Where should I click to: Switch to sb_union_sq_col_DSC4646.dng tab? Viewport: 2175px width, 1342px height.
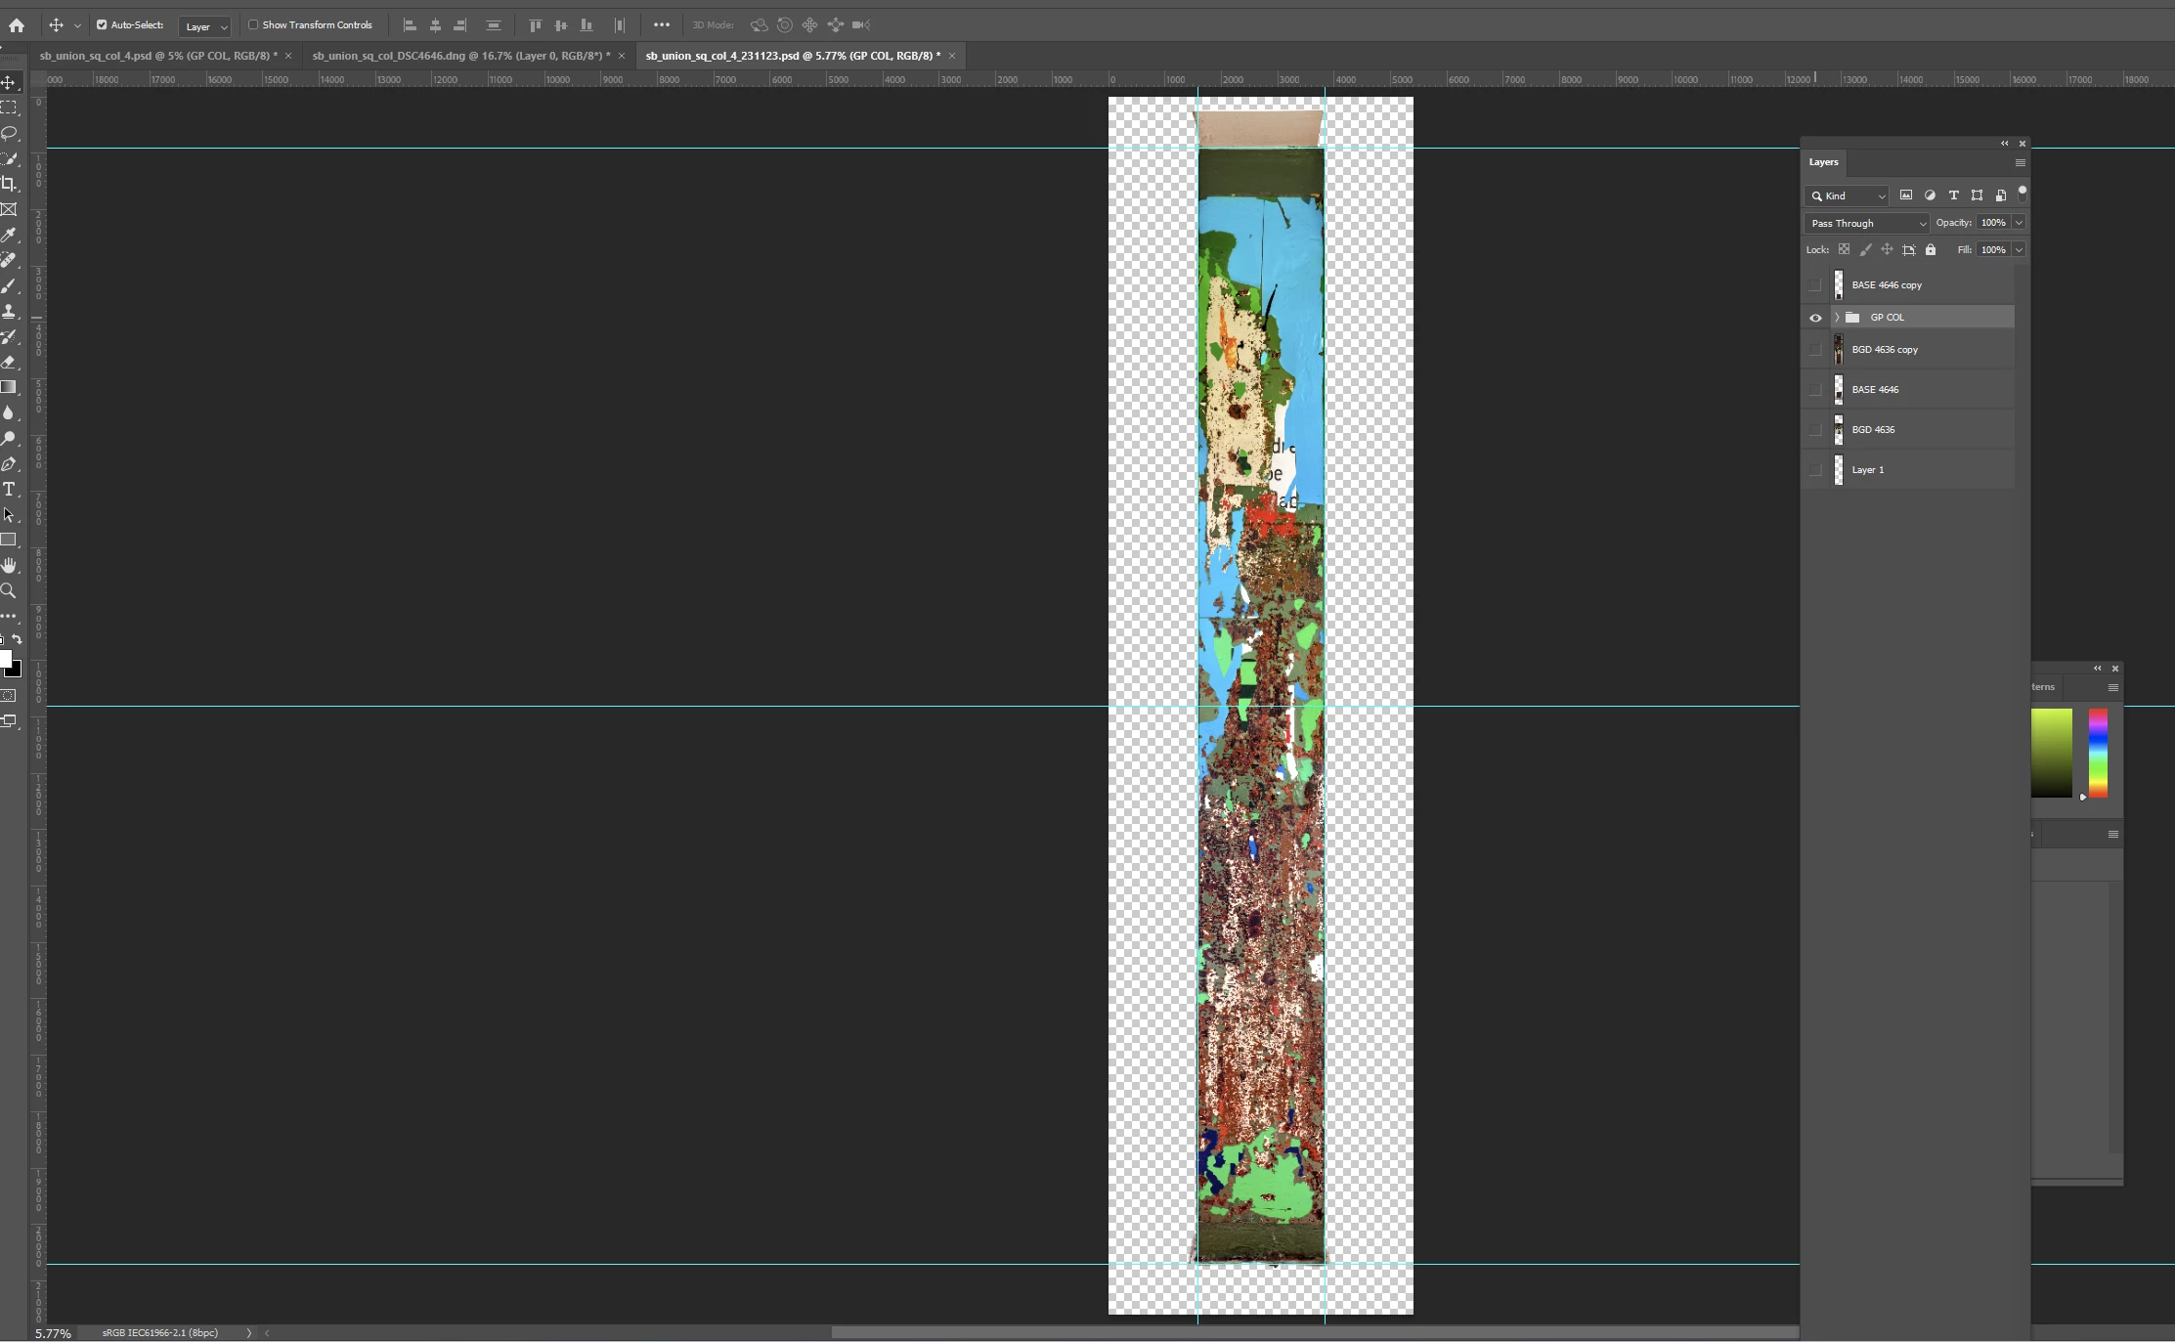(459, 56)
